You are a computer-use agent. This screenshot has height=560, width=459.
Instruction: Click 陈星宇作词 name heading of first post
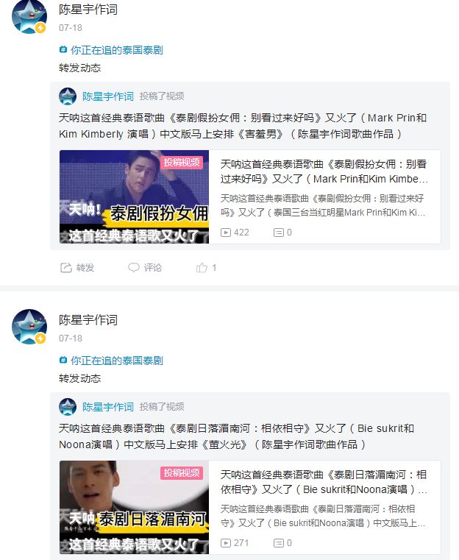(88, 10)
